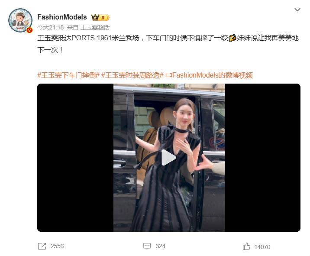Open the 今天21:18 timestamp link
310x256 pixels.
pos(51,27)
